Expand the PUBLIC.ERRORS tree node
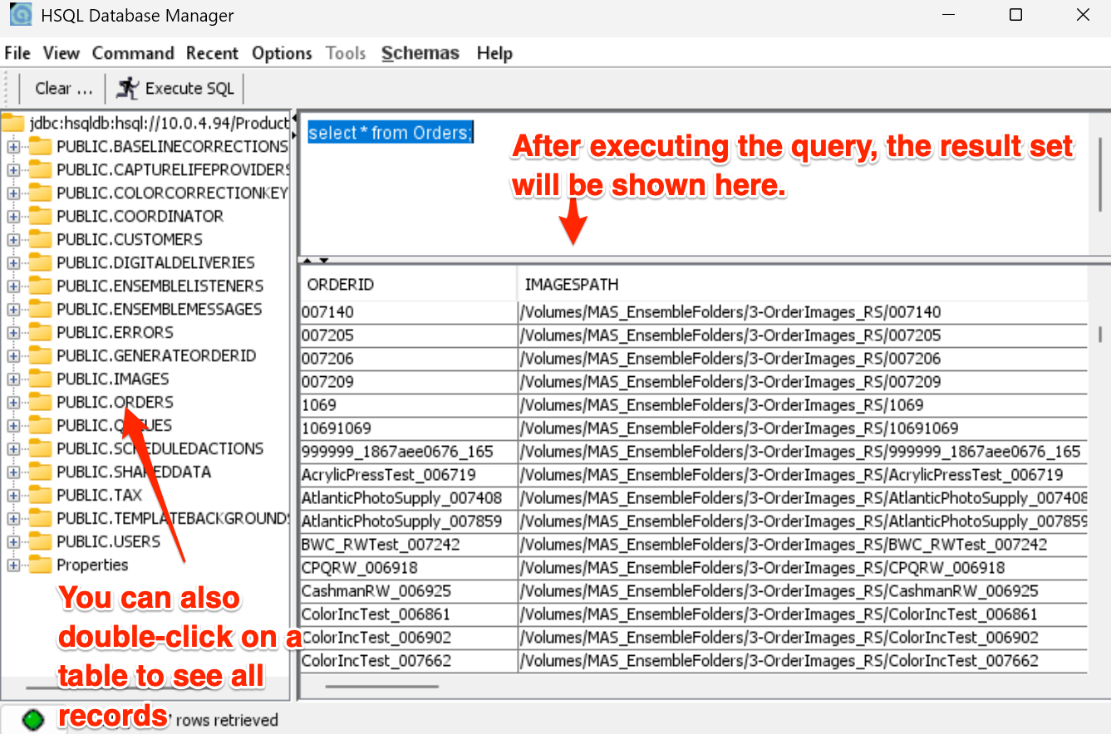Viewport: 1111px width, 734px height. click(13, 333)
